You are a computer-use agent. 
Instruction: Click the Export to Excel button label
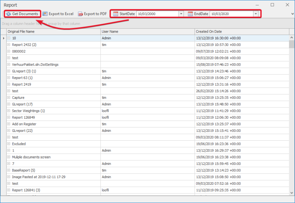tap(61, 14)
